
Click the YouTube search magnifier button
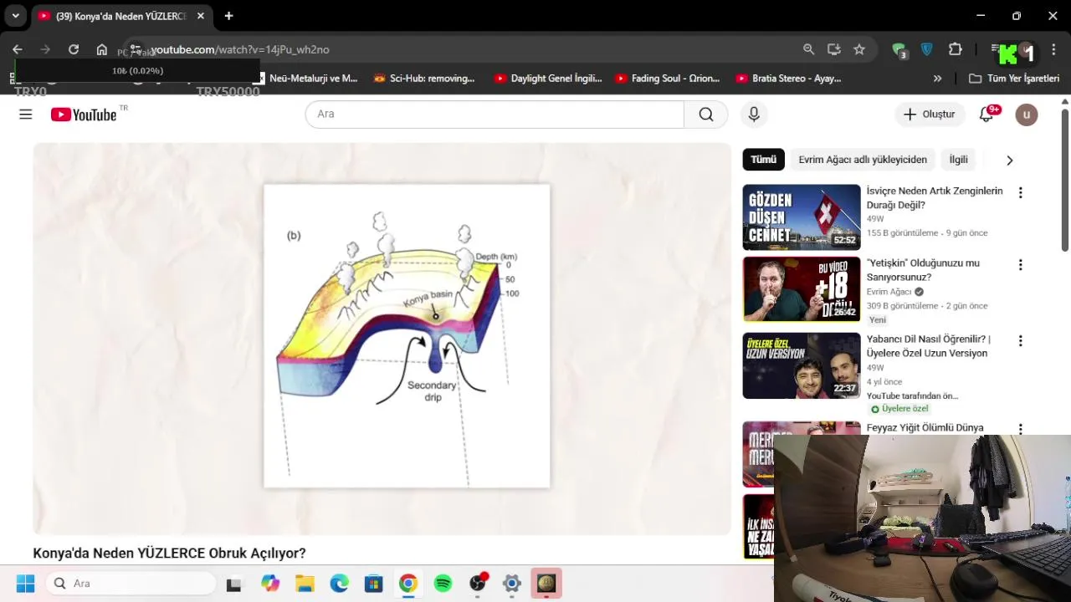(x=706, y=115)
